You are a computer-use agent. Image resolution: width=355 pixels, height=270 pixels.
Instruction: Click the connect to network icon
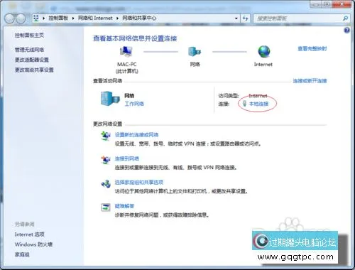[106, 160]
